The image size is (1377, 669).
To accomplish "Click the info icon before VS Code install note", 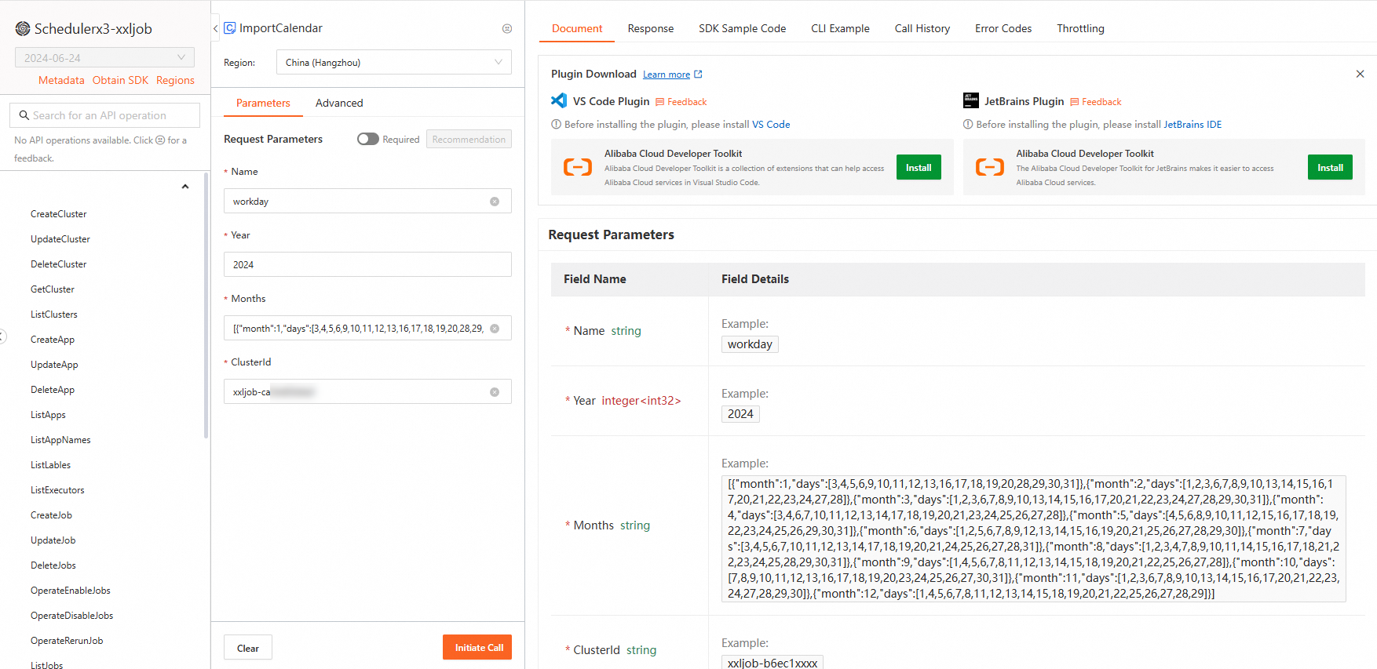I will [556, 124].
